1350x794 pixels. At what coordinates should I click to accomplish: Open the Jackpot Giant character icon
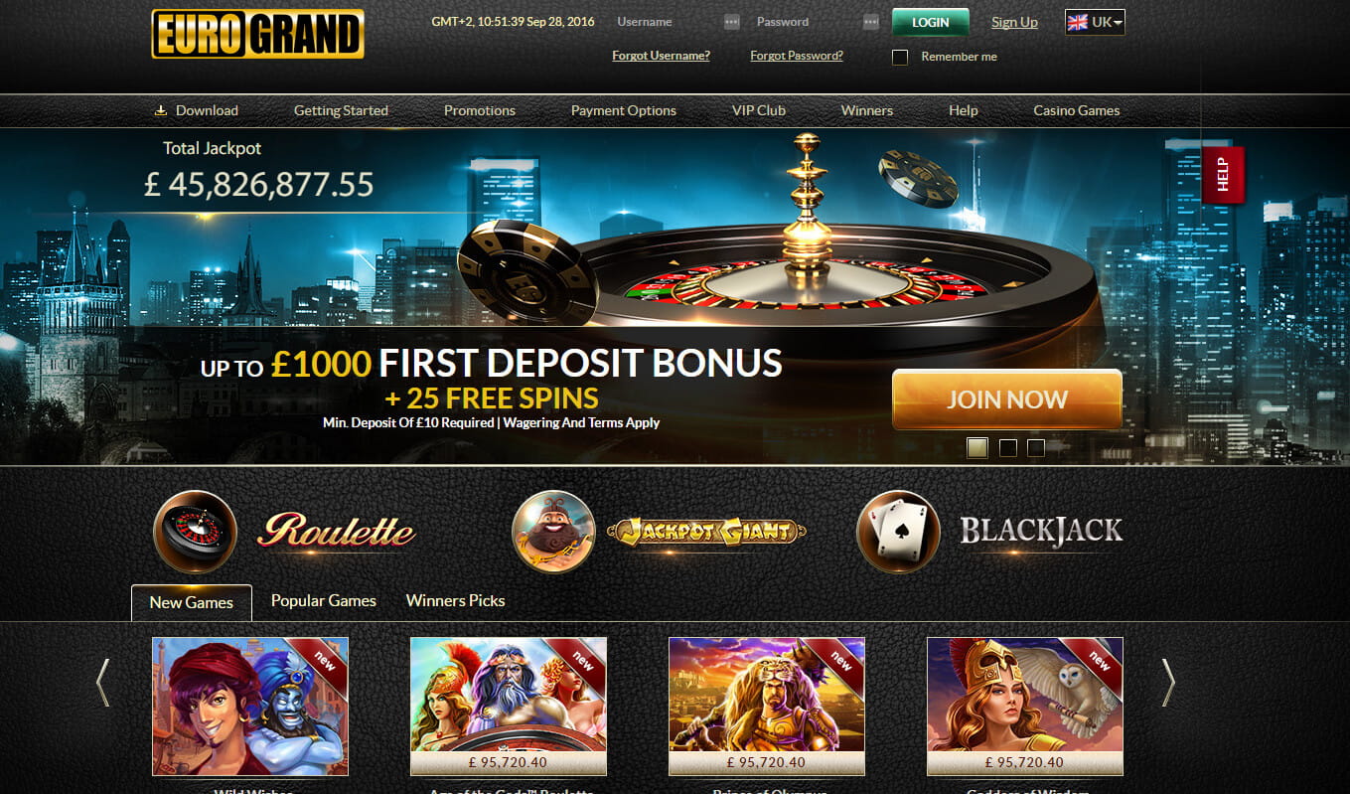(553, 532)
